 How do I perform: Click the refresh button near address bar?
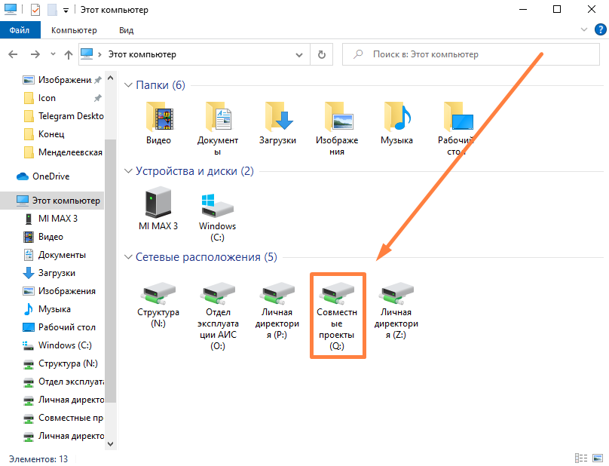(321, 54)
